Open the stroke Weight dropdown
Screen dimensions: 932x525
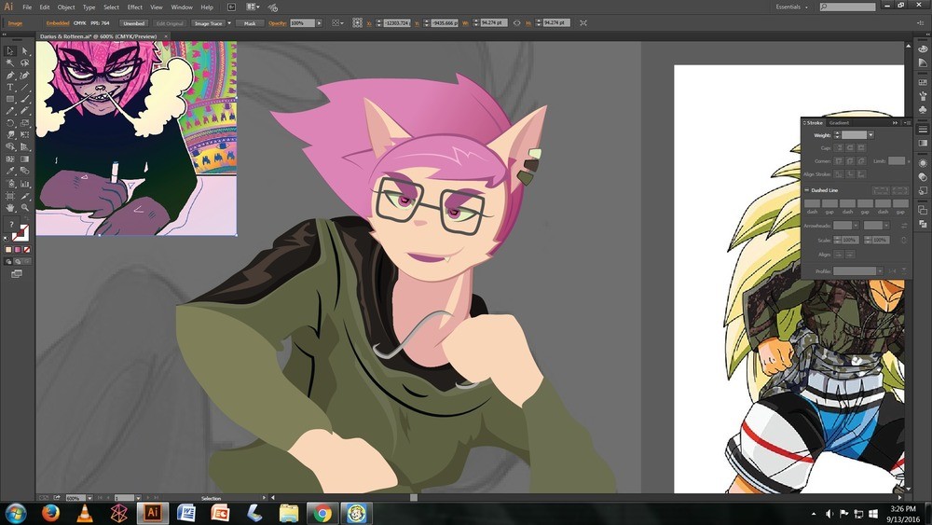(870, 135)
